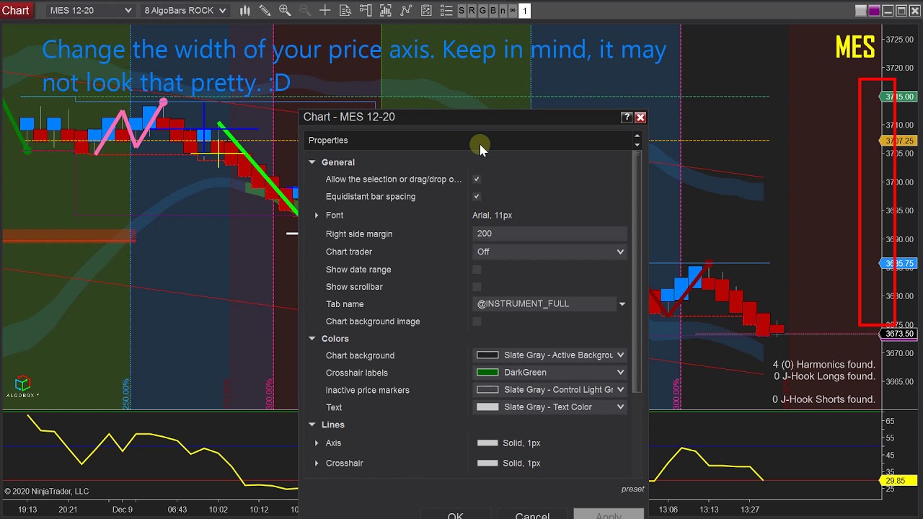Open the MES 12-20 instrument dropdown
Screen dimensions: 923x519
(x=90, y=10)
